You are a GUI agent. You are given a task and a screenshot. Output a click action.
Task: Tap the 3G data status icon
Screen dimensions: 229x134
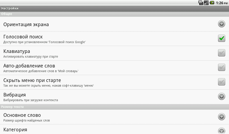[x=201, y=3]
